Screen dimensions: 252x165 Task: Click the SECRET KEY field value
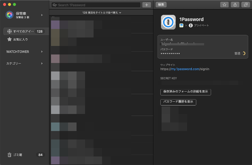coord(199,83)
